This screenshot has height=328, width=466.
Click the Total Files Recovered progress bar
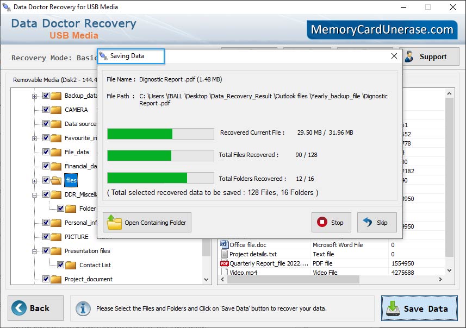click(160, 155)
